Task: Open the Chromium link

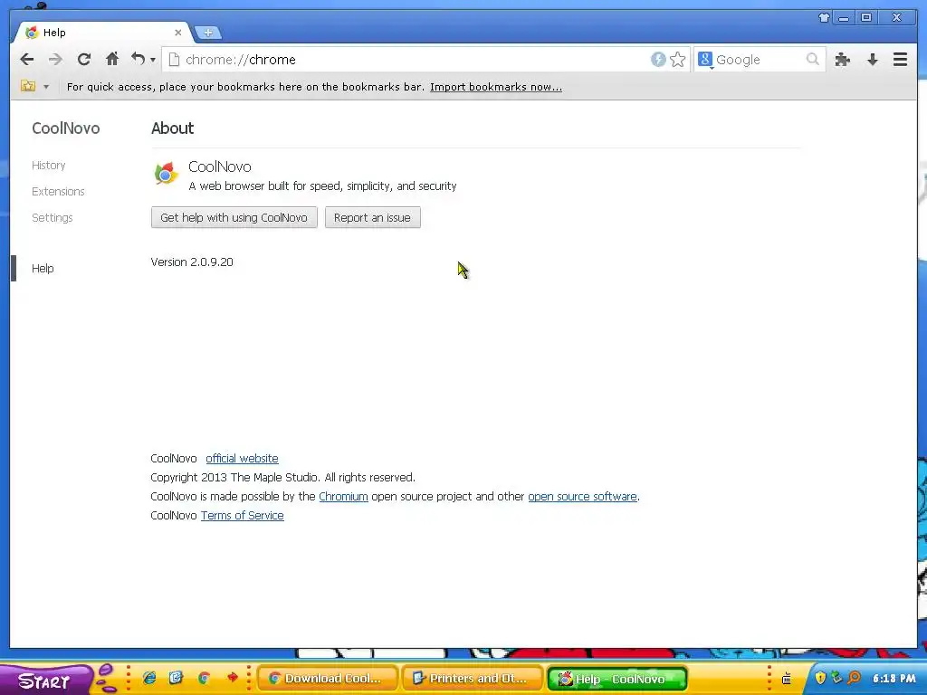Action: 343,497
